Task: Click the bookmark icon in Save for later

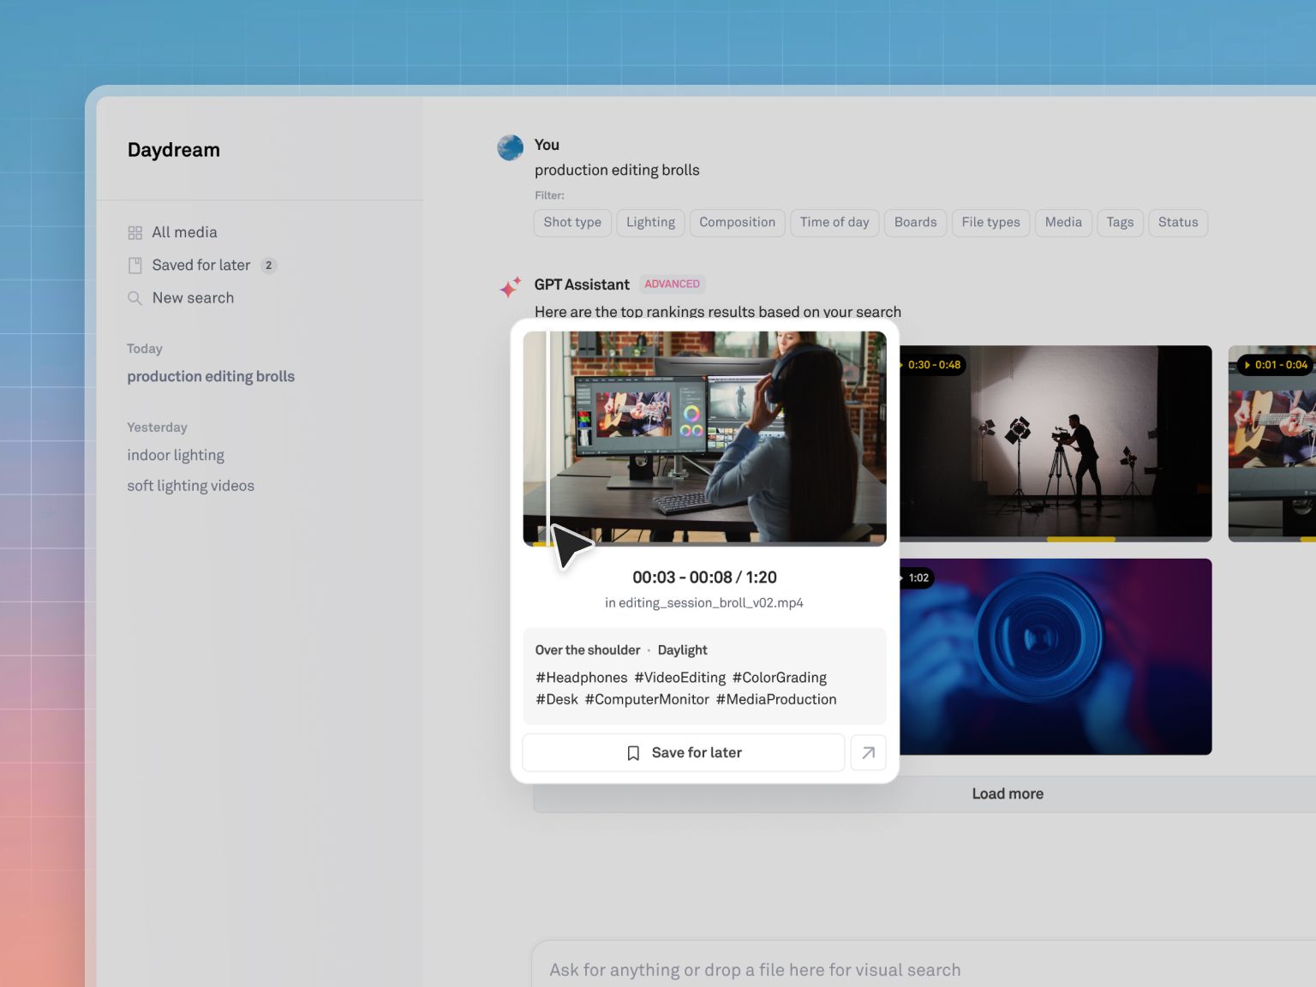Action: pyautogui.click(x=633, y=753)
